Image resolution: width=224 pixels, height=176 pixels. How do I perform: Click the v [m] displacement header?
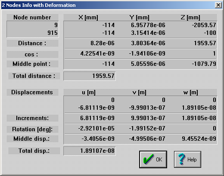[139, 93]
